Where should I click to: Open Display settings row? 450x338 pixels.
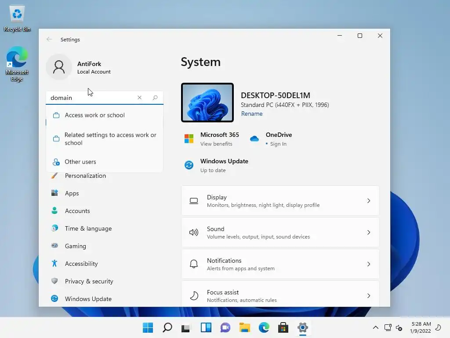point(280,201)
